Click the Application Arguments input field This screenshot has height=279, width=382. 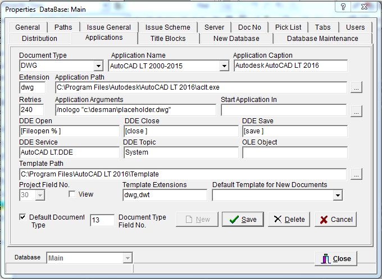tap(135, 110)
